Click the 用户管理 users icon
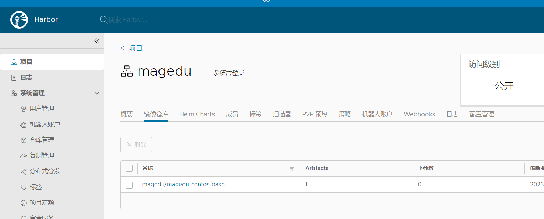This screenshot has height=219, width=544. (24, 109)
